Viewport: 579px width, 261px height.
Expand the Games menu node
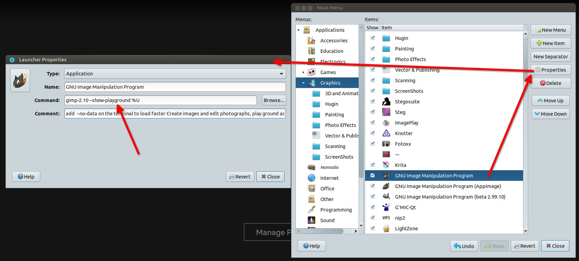point(303,72)
